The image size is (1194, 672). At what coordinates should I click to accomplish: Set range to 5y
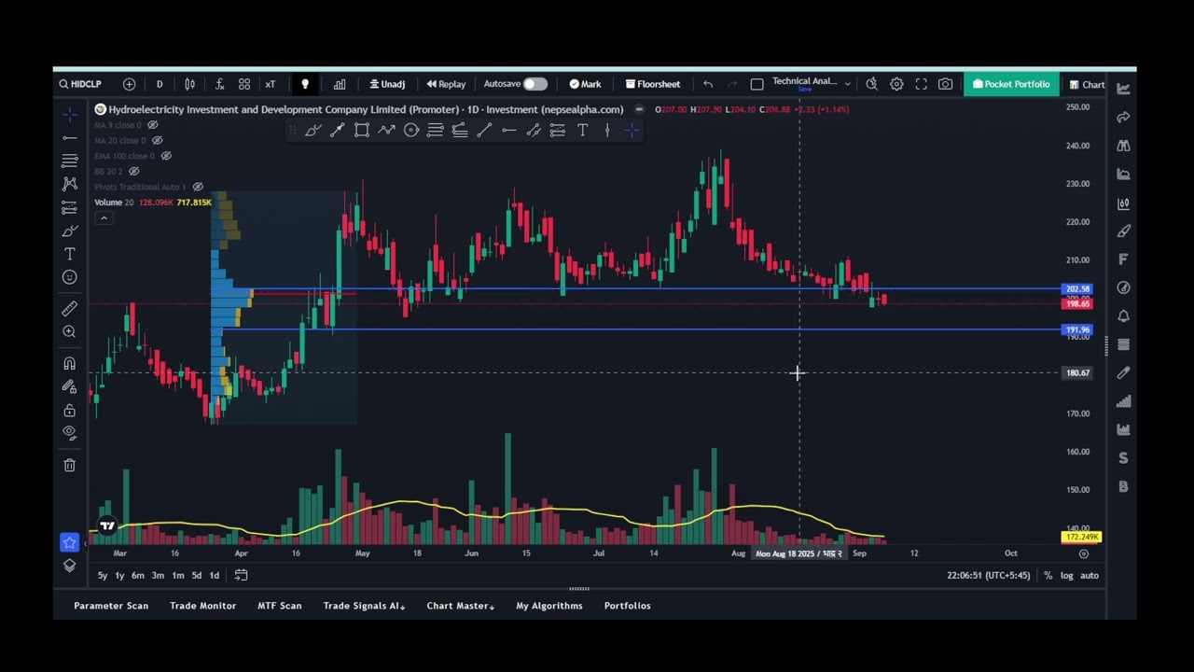pyautogui.click(x=103, y=576)
